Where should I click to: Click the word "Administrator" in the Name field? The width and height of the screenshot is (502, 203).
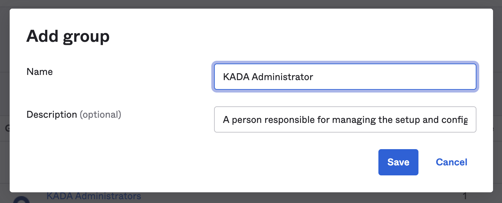coord(282,77)
